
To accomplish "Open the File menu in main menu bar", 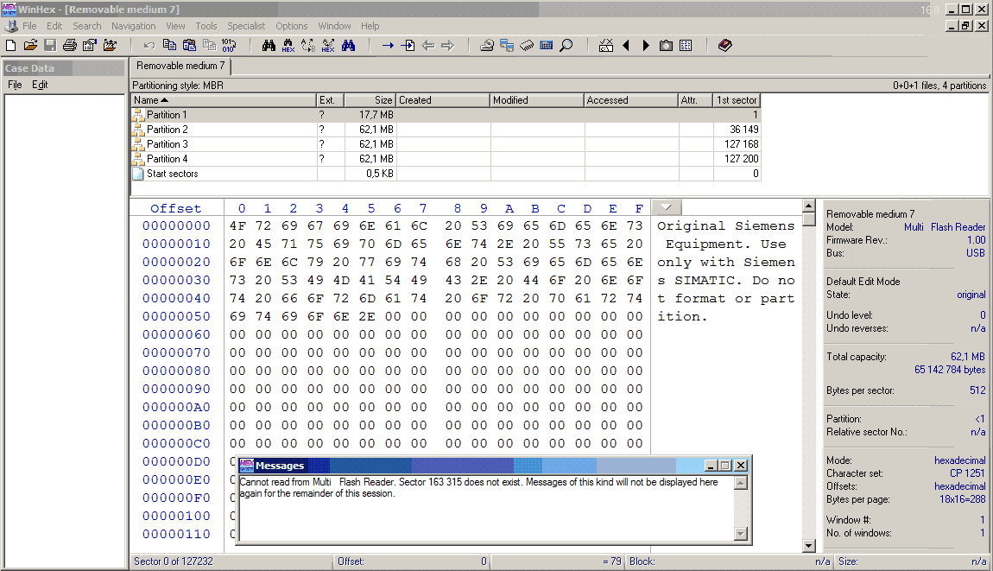I will pos(29,26).
